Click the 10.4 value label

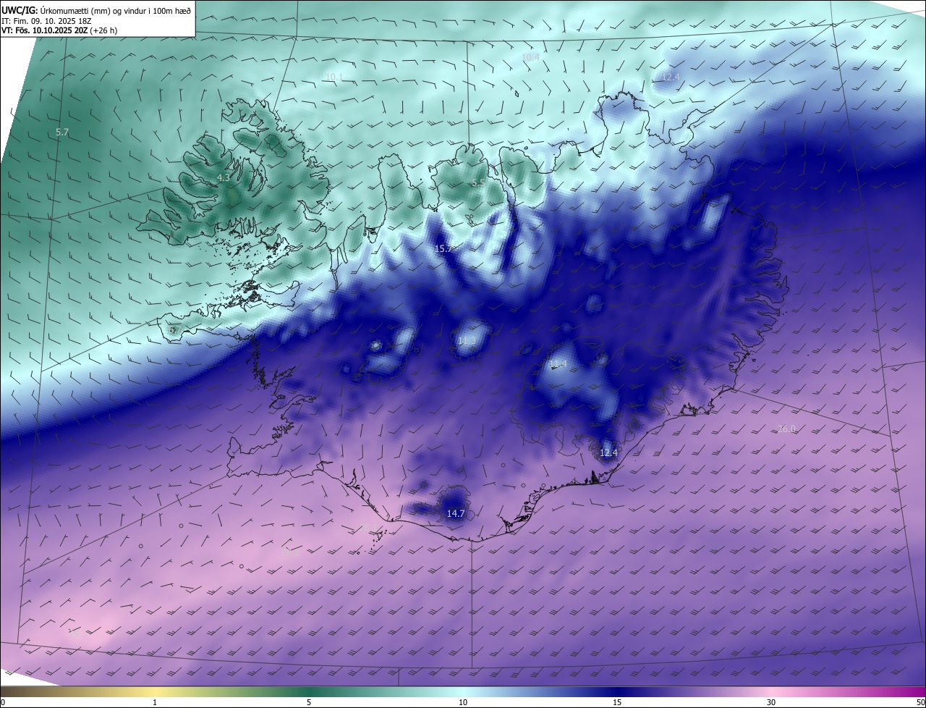pyautogui.click(x=530, y=57)
